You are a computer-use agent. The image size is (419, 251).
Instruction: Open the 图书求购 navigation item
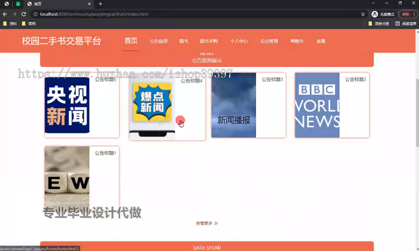[209, 41]
